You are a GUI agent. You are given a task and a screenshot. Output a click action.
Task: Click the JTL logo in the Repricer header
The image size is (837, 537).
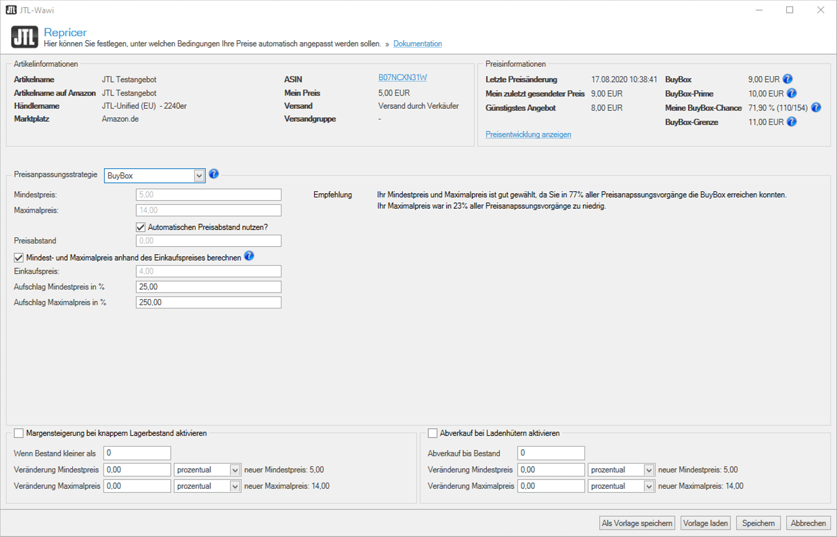pos(24,37)
